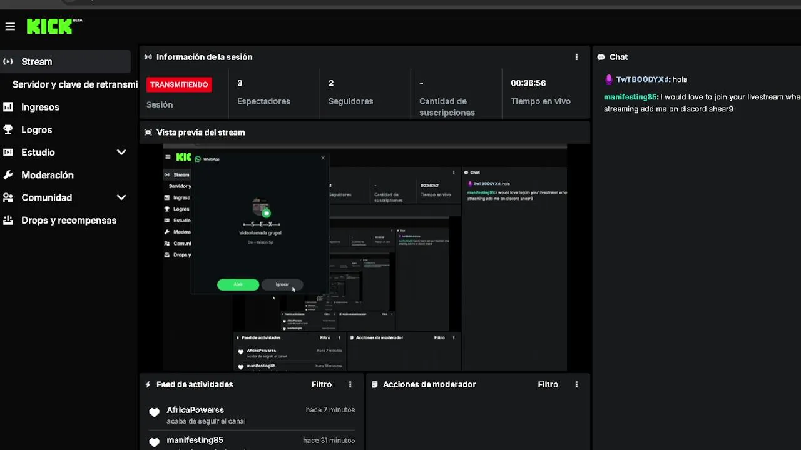Click the lightning icon of Feed de actividades
This screenshot has width=801, height=450.
148,384
